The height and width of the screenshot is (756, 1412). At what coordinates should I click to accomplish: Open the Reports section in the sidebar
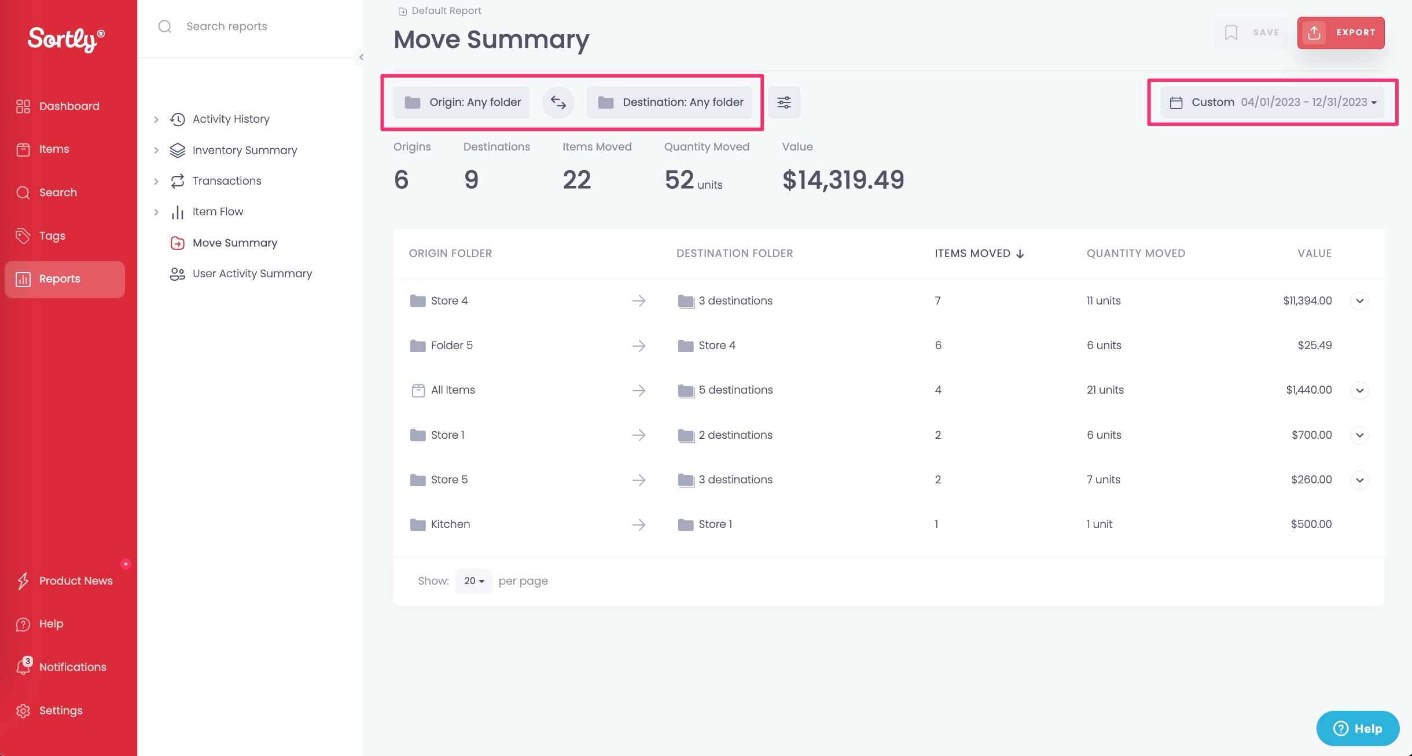pyautogui.click(x=60, y=279)
